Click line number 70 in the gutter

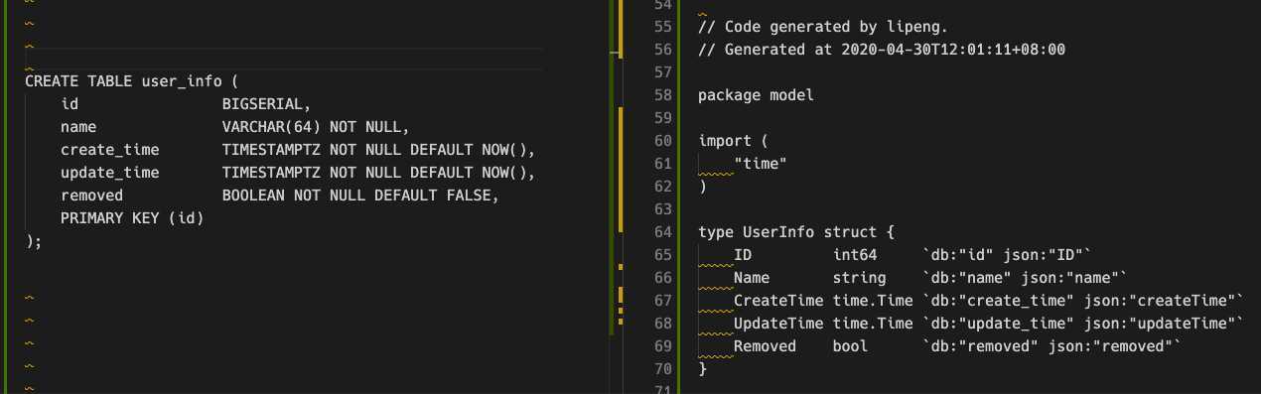click(663, 369)
